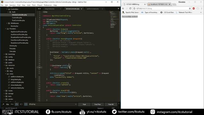The image size is (204, 115).
Task: Open the Tools menu
Action: coord(34,5)
